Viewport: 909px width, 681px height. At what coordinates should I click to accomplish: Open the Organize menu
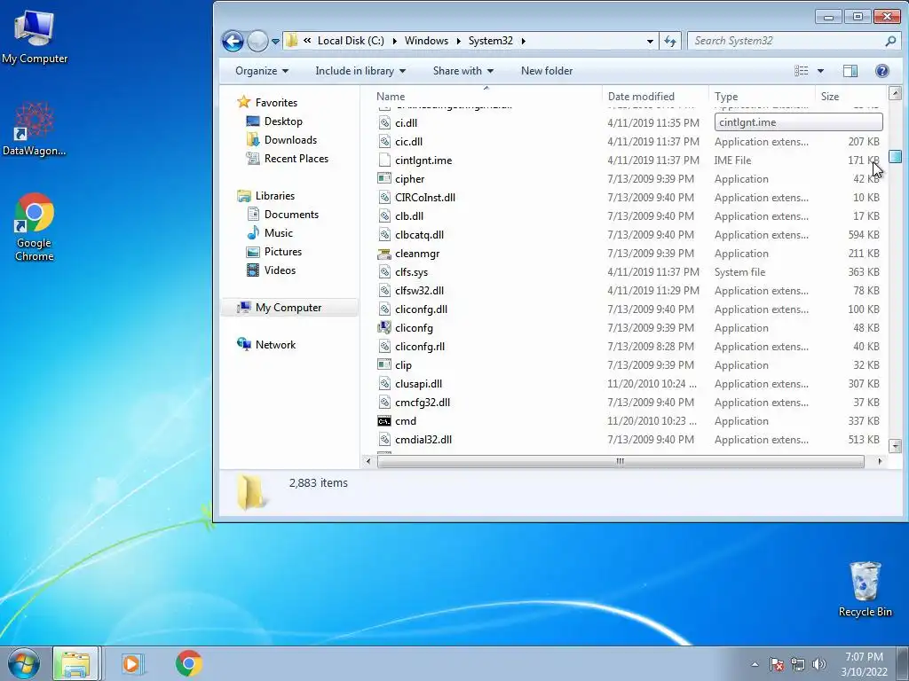click(x=262, y=71)
